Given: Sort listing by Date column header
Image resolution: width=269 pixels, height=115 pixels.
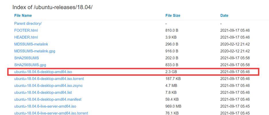Looking at the screenshot, I should (x=224, y=16).
